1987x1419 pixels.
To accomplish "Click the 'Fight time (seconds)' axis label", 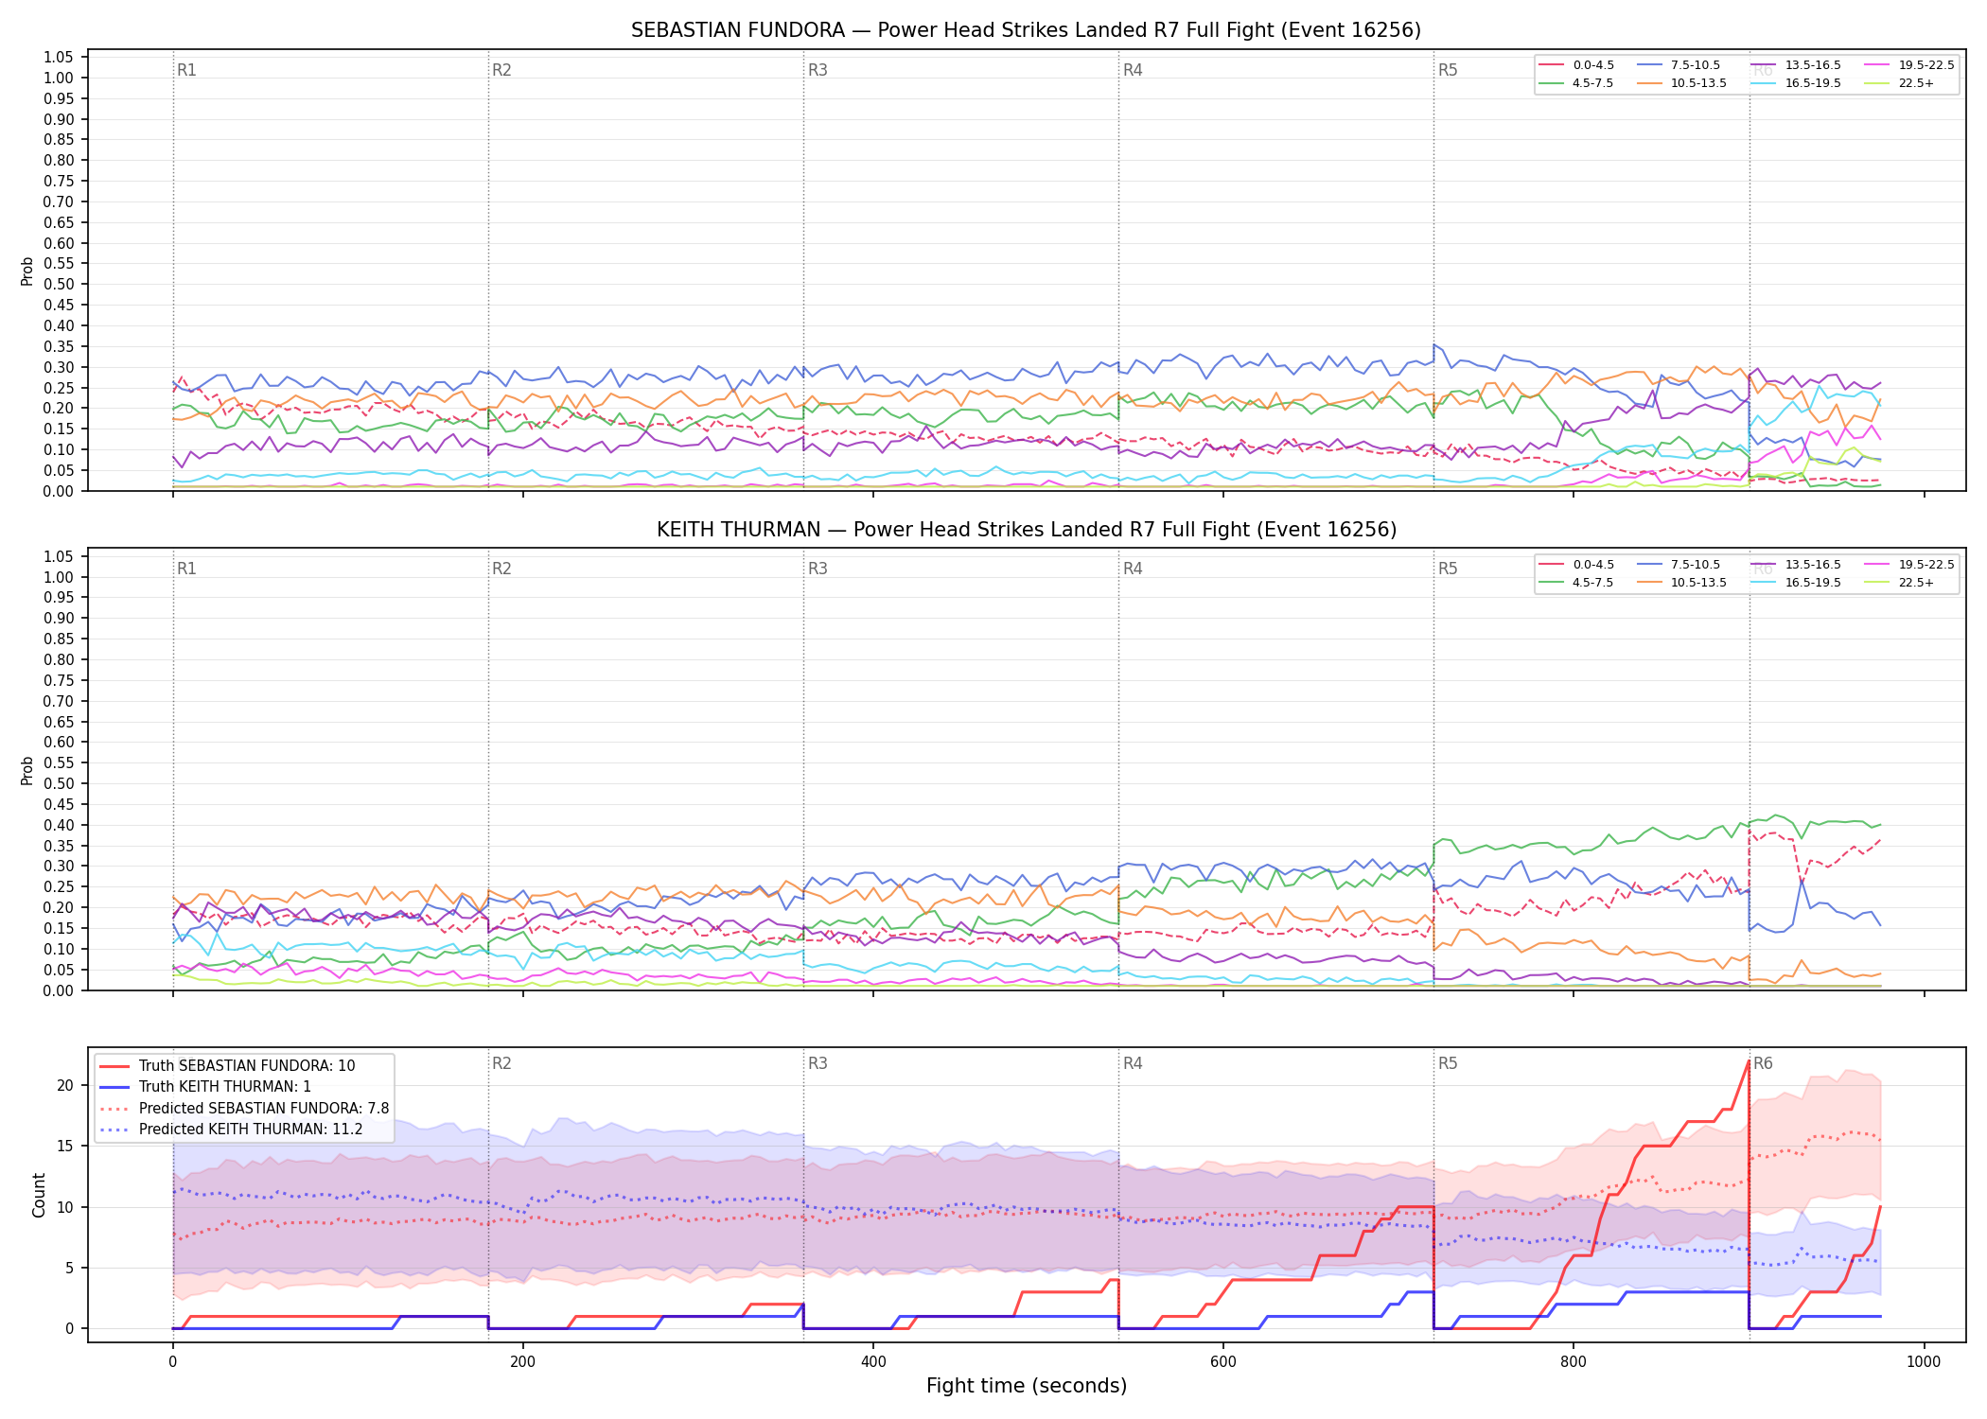I will pyautogui.click(x=1027, y=1386).
